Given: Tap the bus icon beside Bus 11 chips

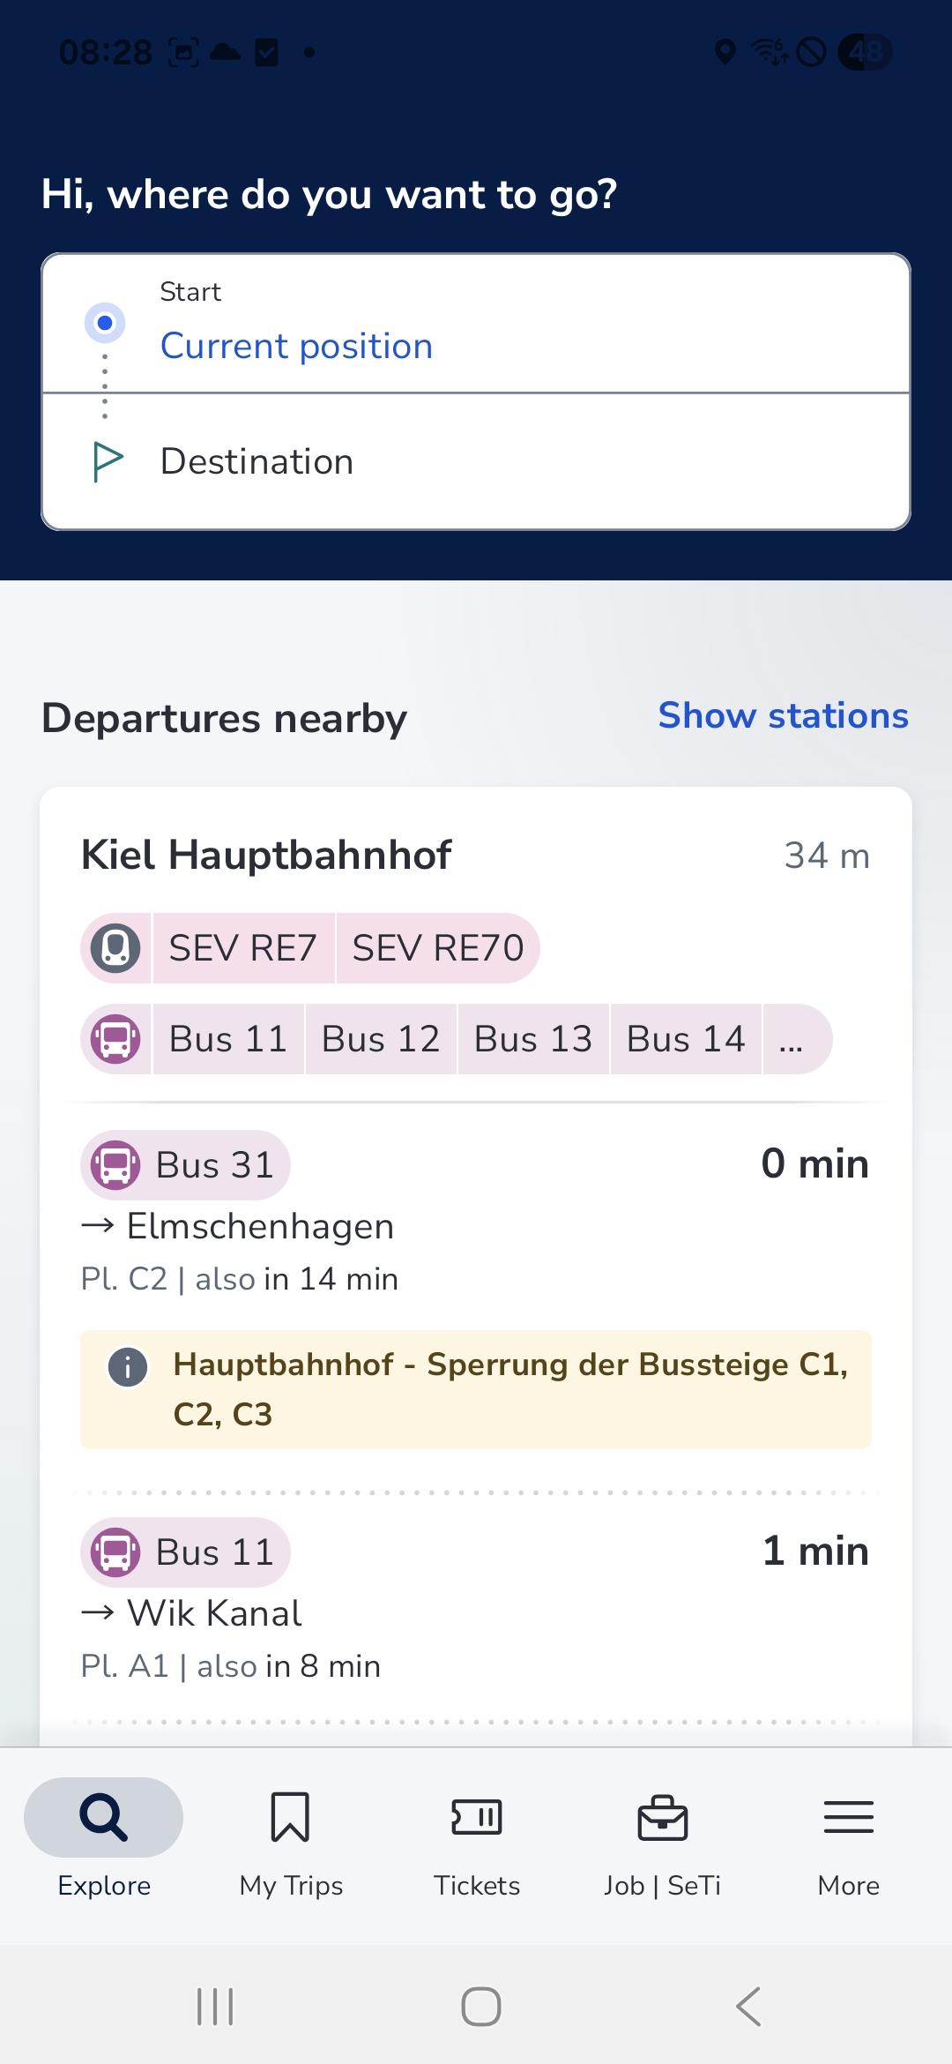Looking at the screenshot, I should coord(115,1039).
